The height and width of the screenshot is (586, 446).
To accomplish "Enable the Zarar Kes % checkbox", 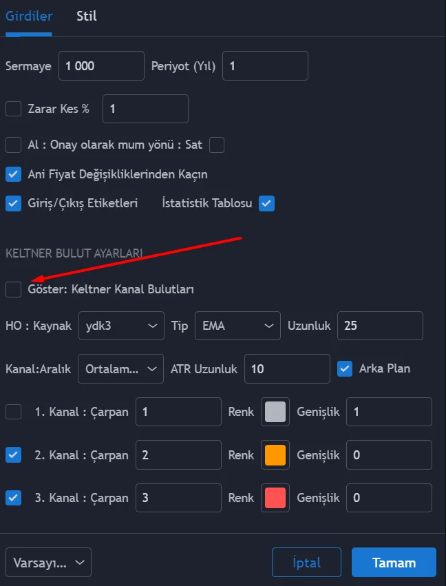I will pyautogui.click(x=14, y=109).
